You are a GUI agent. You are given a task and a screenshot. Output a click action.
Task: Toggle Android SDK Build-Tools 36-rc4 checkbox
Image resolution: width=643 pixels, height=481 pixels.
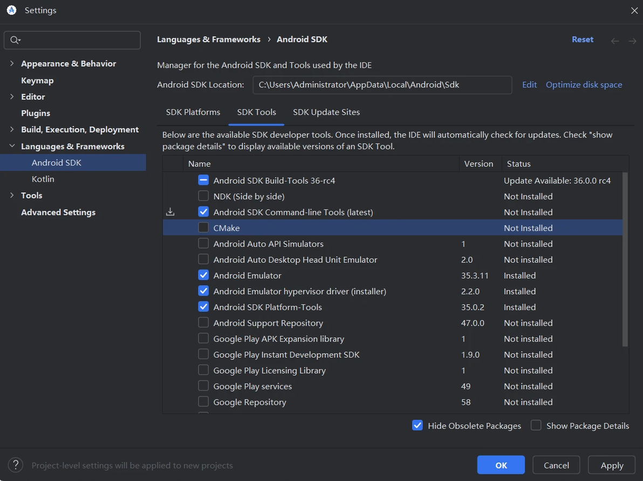(x=203, y=180)
